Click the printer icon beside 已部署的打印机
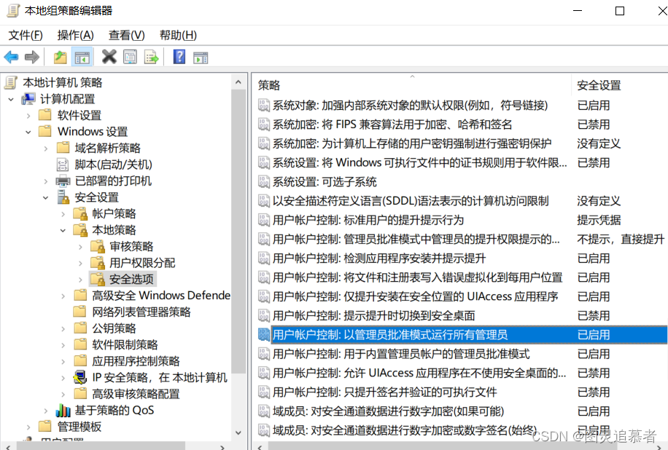This screenshot has height=450, width=668. (63, 181)
